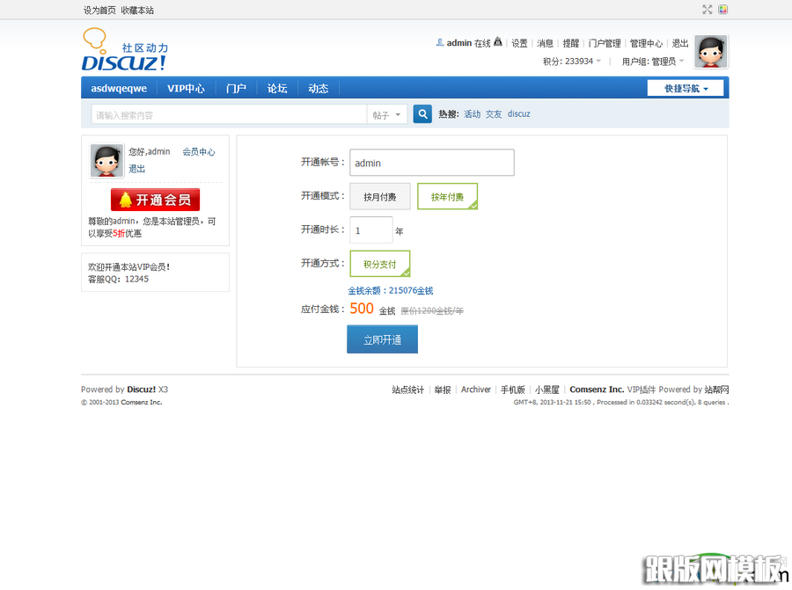Click the bell icon on 开通会员 button
Viewport: 792px width, 590px height.
coord(125,200)
